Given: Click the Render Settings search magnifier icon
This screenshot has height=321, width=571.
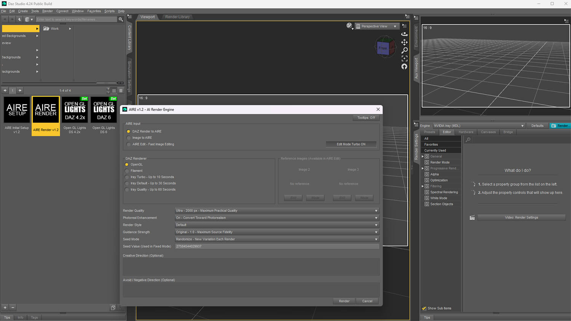Looking at the screenshot, I should pos(468,140).
